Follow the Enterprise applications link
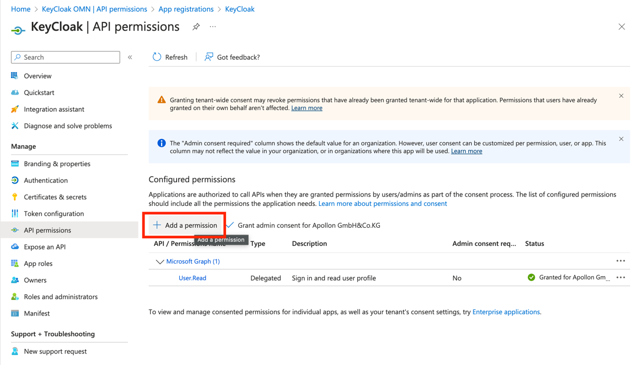The width and height of the screenshot is (637, 365). tap(506, 312)
